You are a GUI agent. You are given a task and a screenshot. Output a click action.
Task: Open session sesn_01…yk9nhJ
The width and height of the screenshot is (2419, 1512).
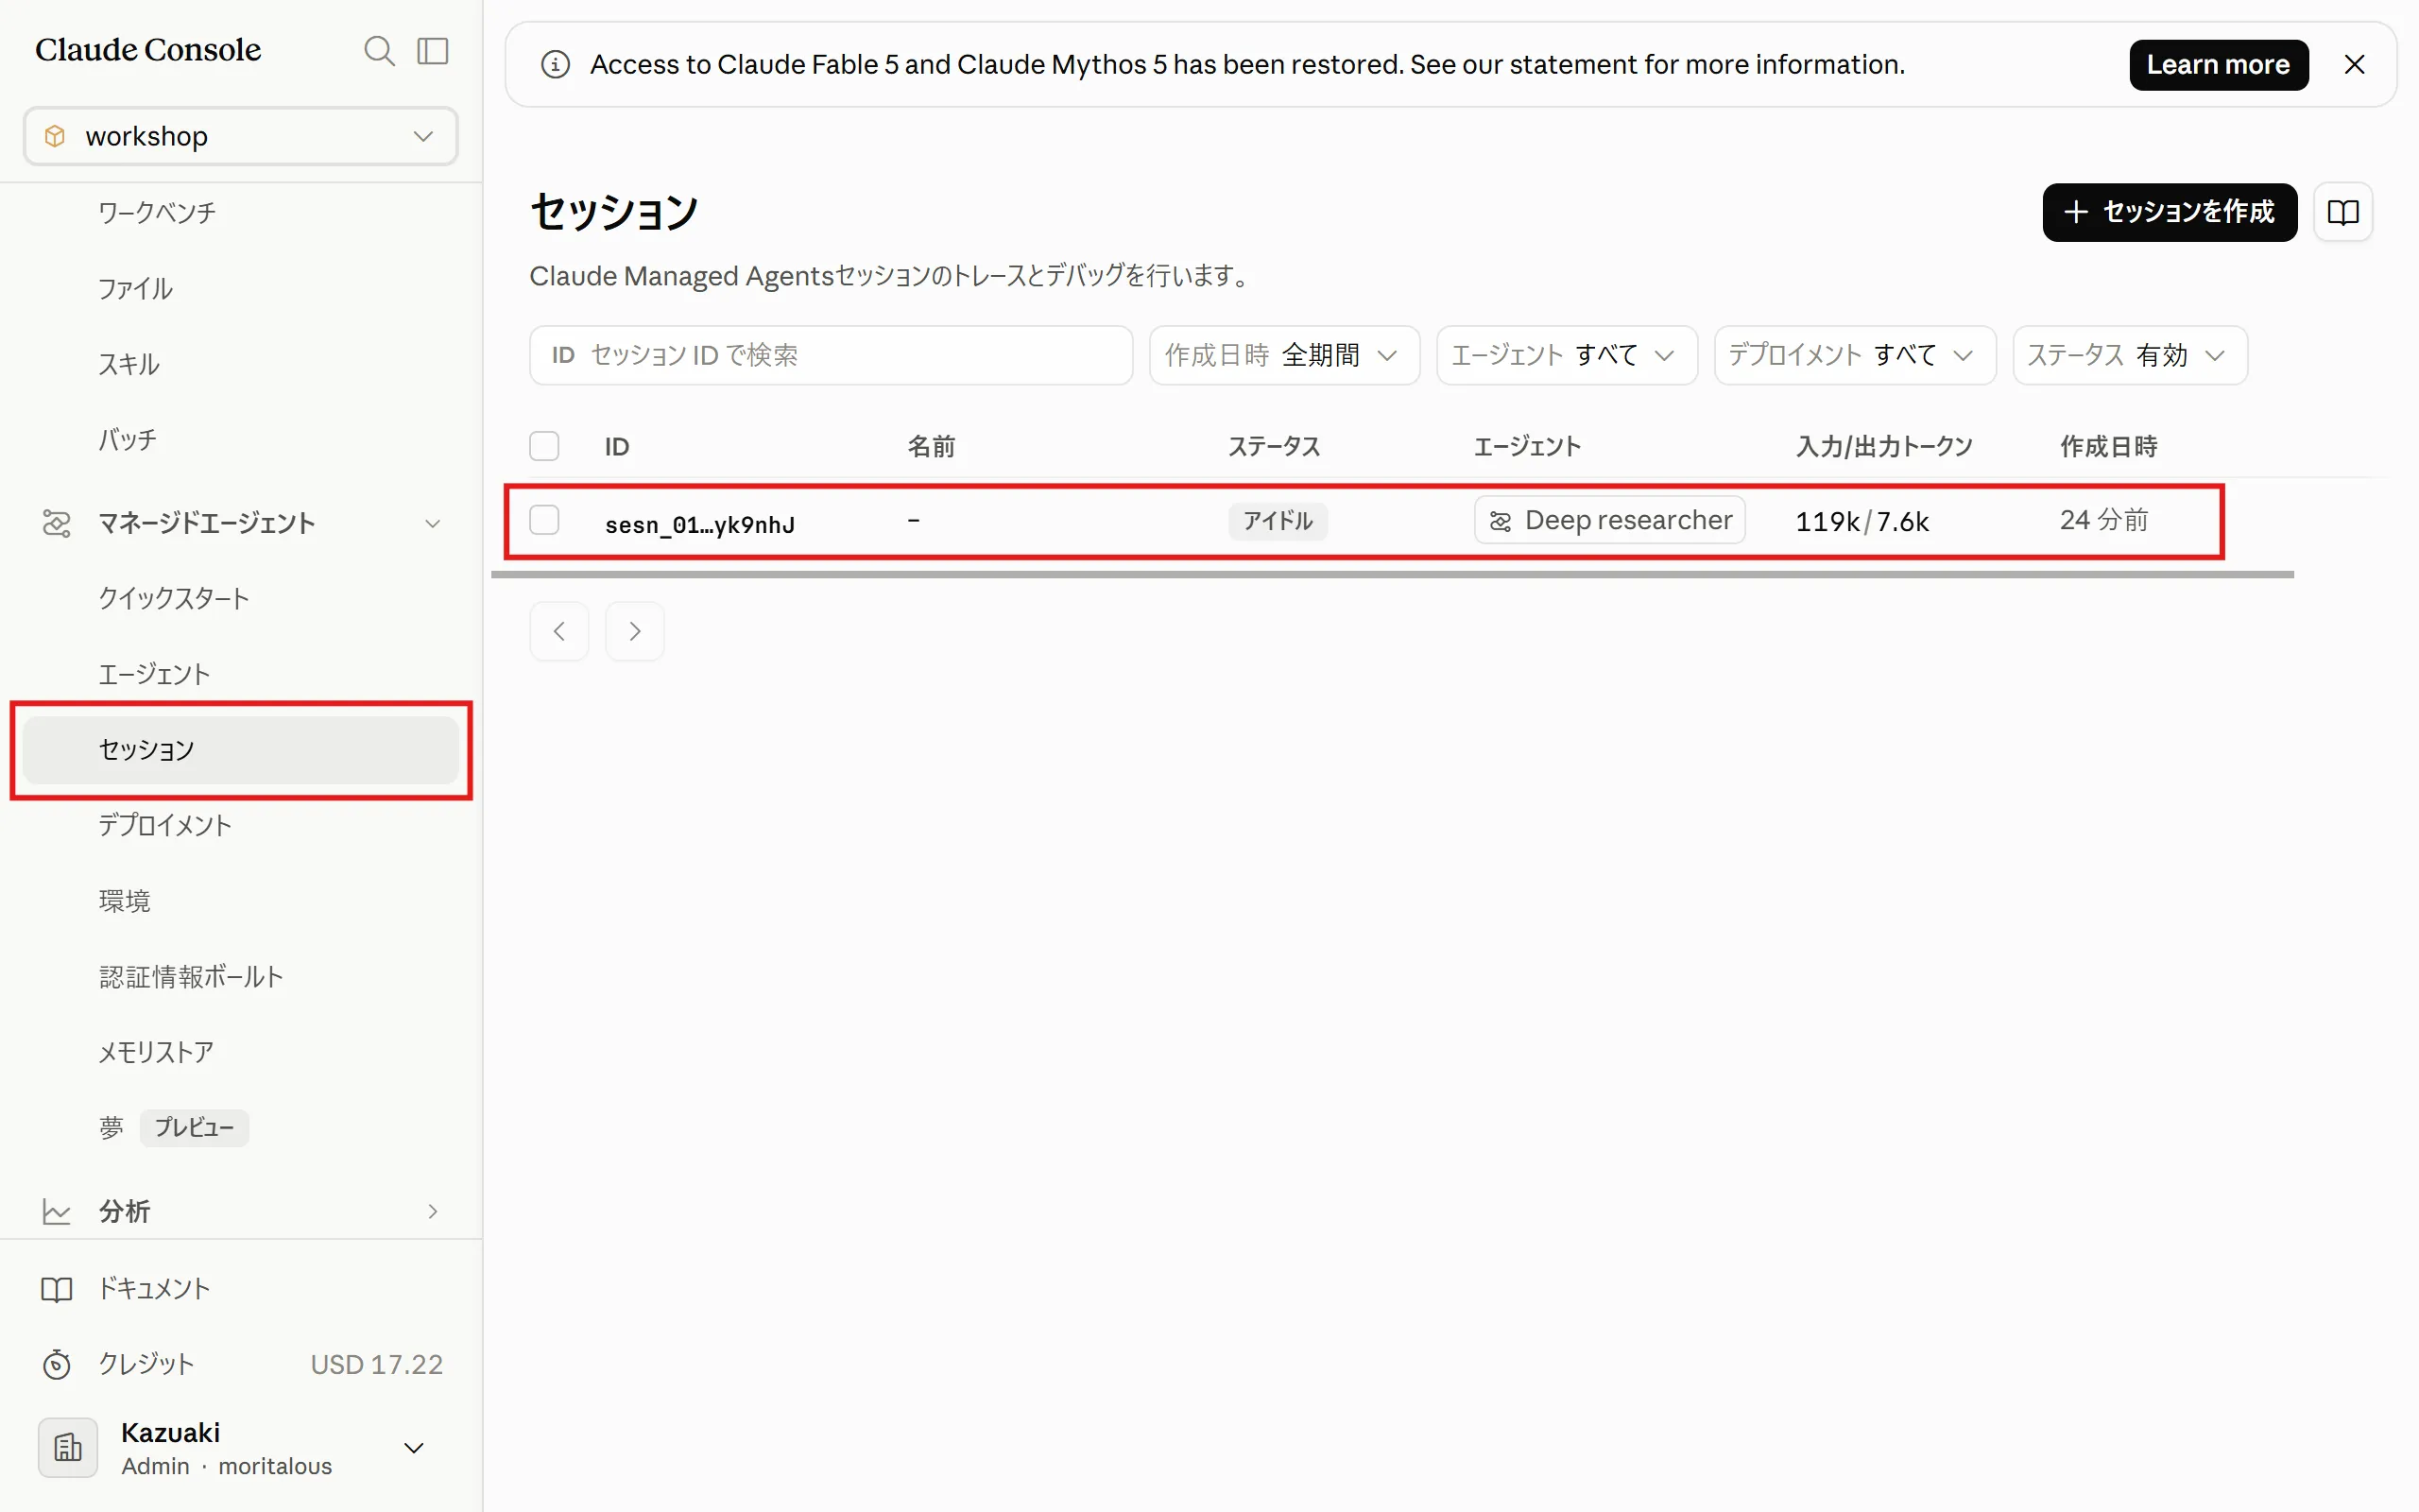699,524
